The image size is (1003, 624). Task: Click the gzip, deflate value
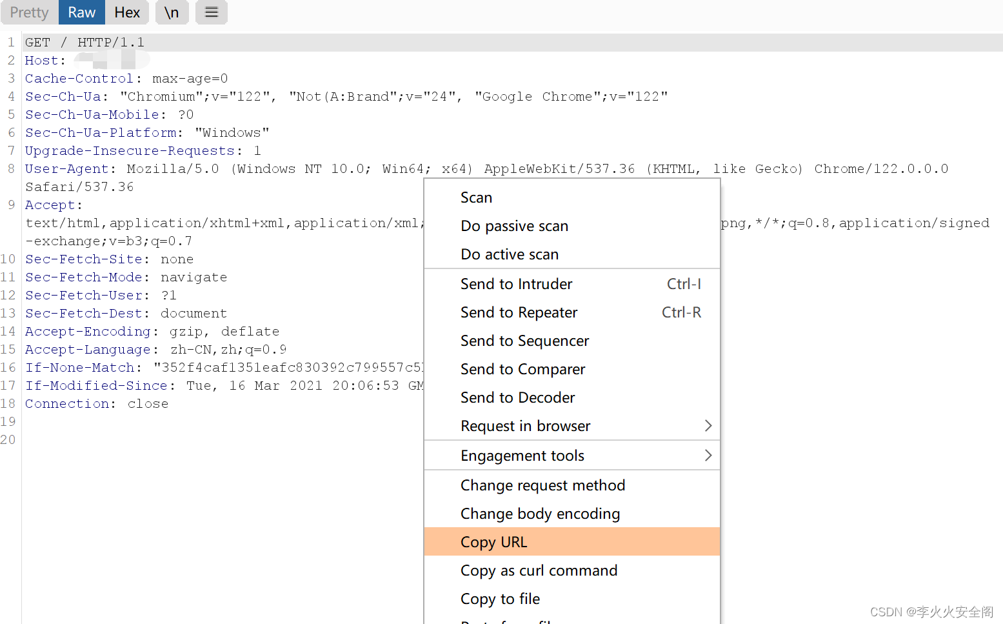pyautogui.click(x=224, y=332)
